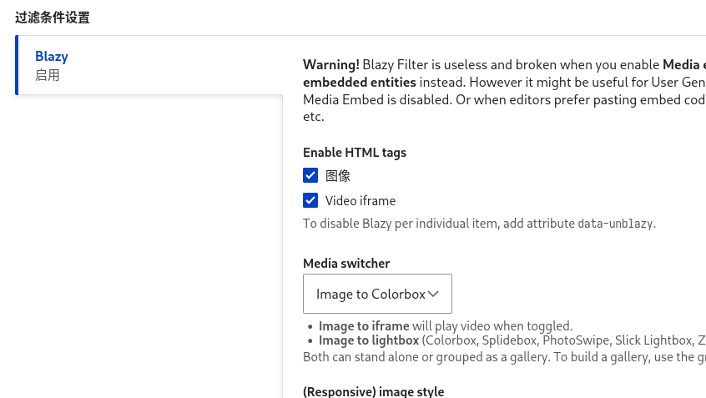Click the 图像 checkbox label text
The height and width of the screenshot is (398, 706).
click(x=338, y=176)
